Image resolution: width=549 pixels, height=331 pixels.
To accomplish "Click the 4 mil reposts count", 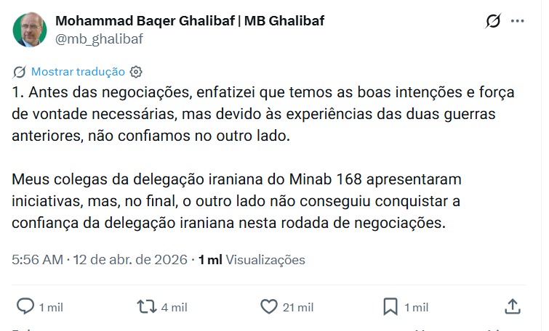I will click(x=175, y=308).
